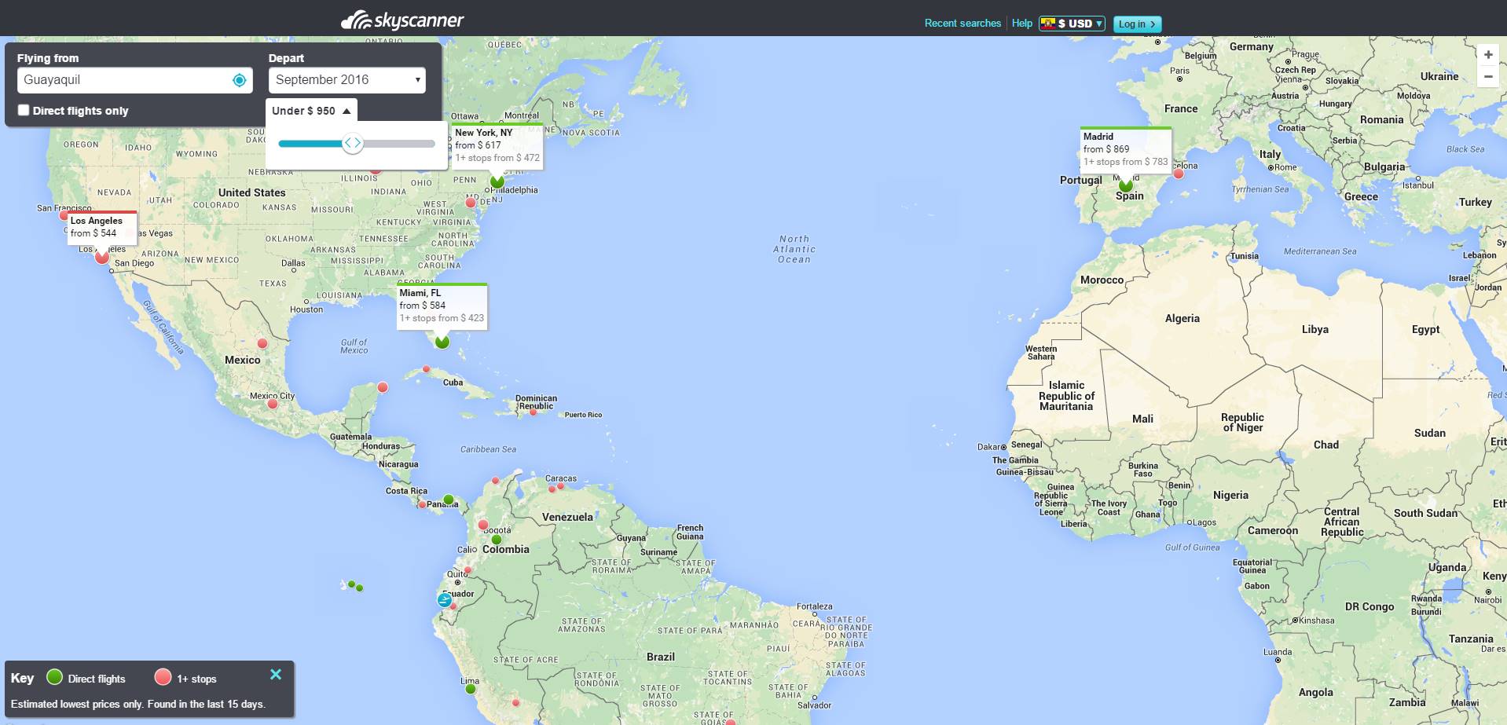Open the USD currency selector
The width and height of the screenshot is (1507, 725).
click(x=1072, y=24)
